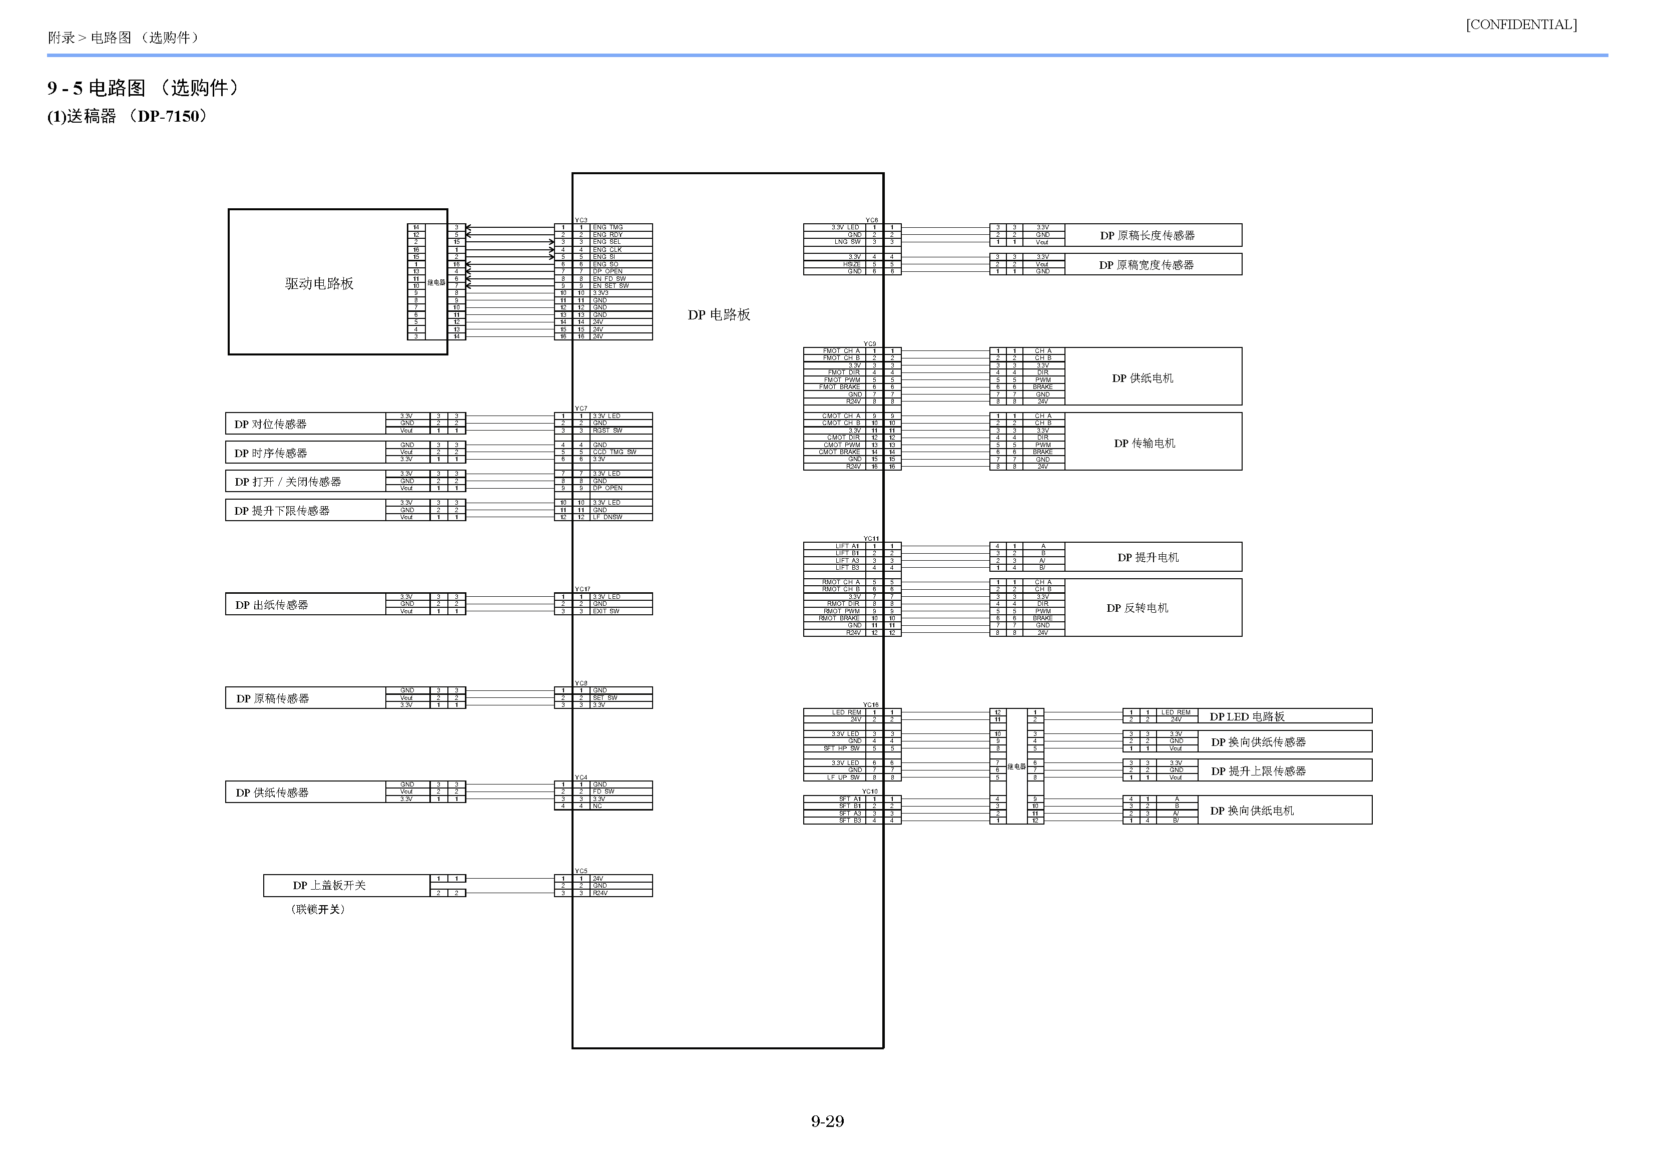Click the 'DP 提升下限传感器' box
Screen dimensions: 1656x1171
[x=306, y=510]
